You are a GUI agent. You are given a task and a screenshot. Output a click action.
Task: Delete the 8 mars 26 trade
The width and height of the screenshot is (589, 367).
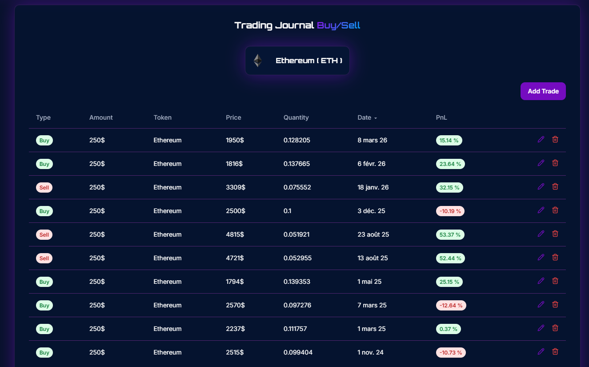[x=555, y=140]
